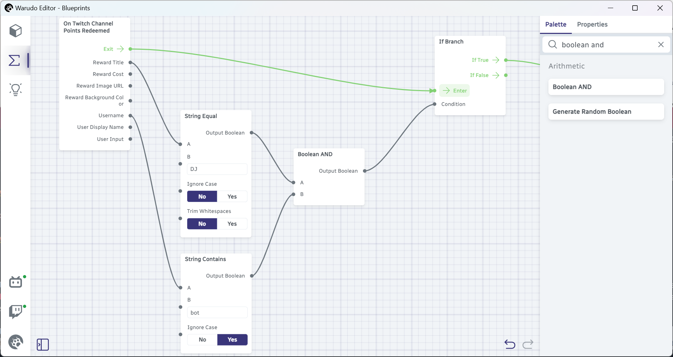Click the Warudo logo icon at sidebar bottom
The image size is (673, 357).
(x=16, y=342)
